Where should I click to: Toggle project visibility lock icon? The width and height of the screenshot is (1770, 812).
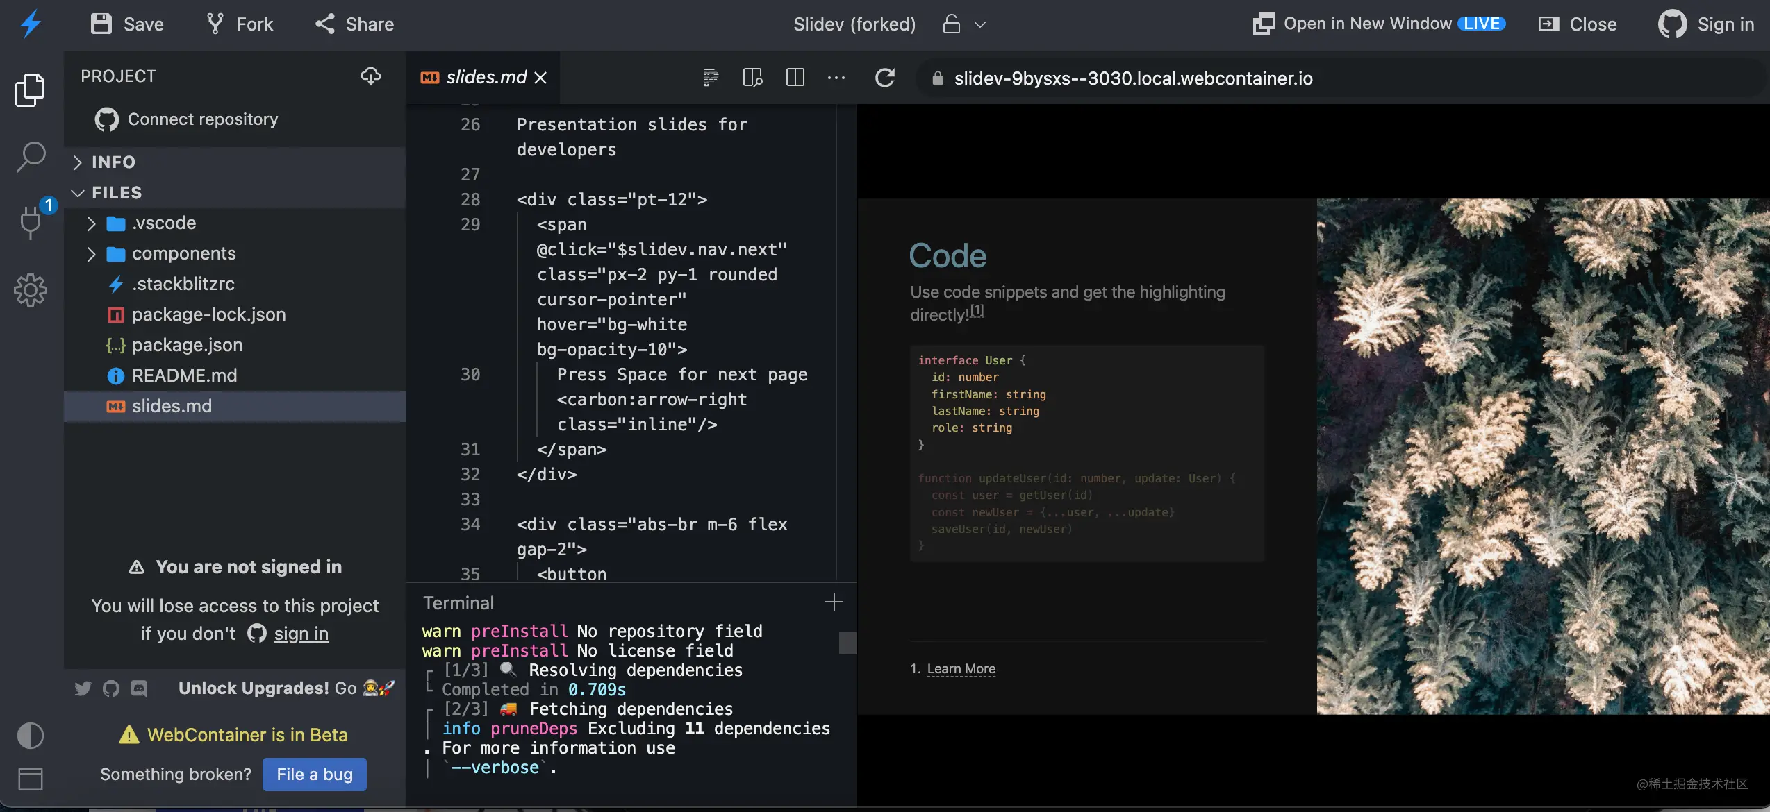coord(951,24)
